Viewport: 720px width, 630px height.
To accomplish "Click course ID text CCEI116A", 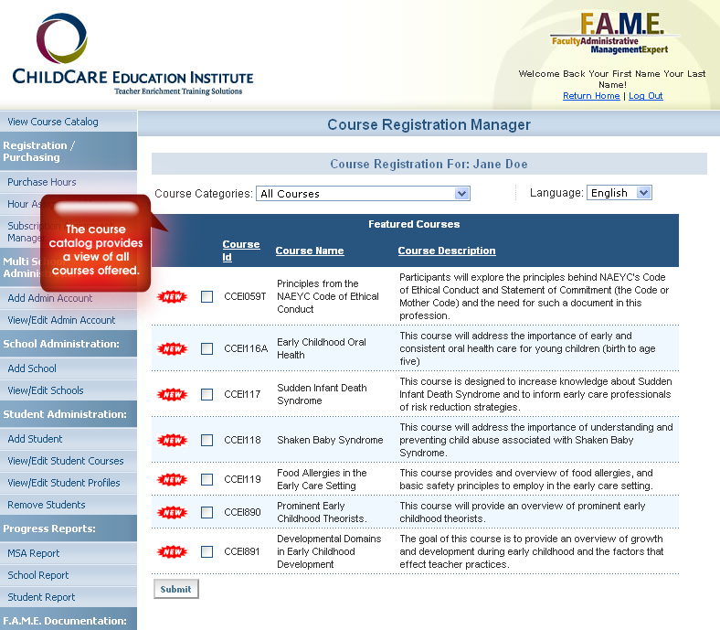I will coord(246,348).
